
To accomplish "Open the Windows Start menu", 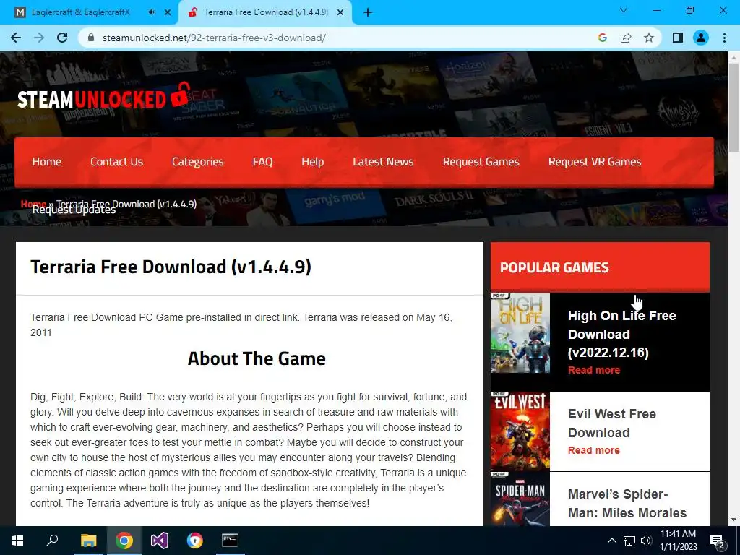I will click(x=17, y=541).
